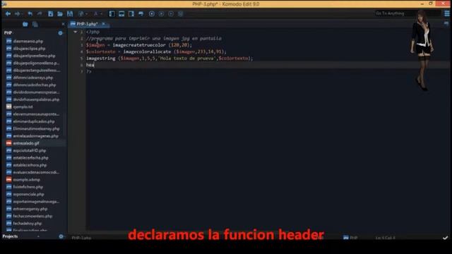Click the focus mode toolbar icon
Viewport: 452px width, 254px height.
pos(141,14)
